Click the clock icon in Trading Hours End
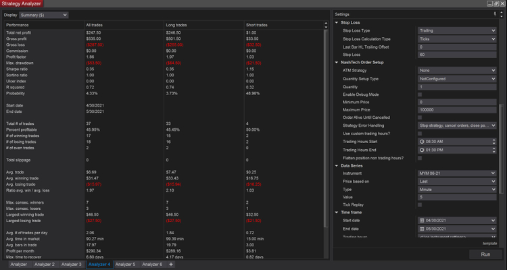The image size is (507, 270). [x=421, y=149]
